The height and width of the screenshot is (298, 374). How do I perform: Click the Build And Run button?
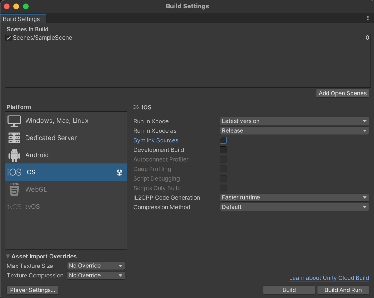click(x=343, y=290)
